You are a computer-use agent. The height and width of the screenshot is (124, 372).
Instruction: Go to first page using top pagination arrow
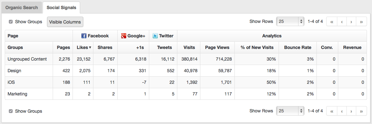pyautogui.click(x=332, y=21)
